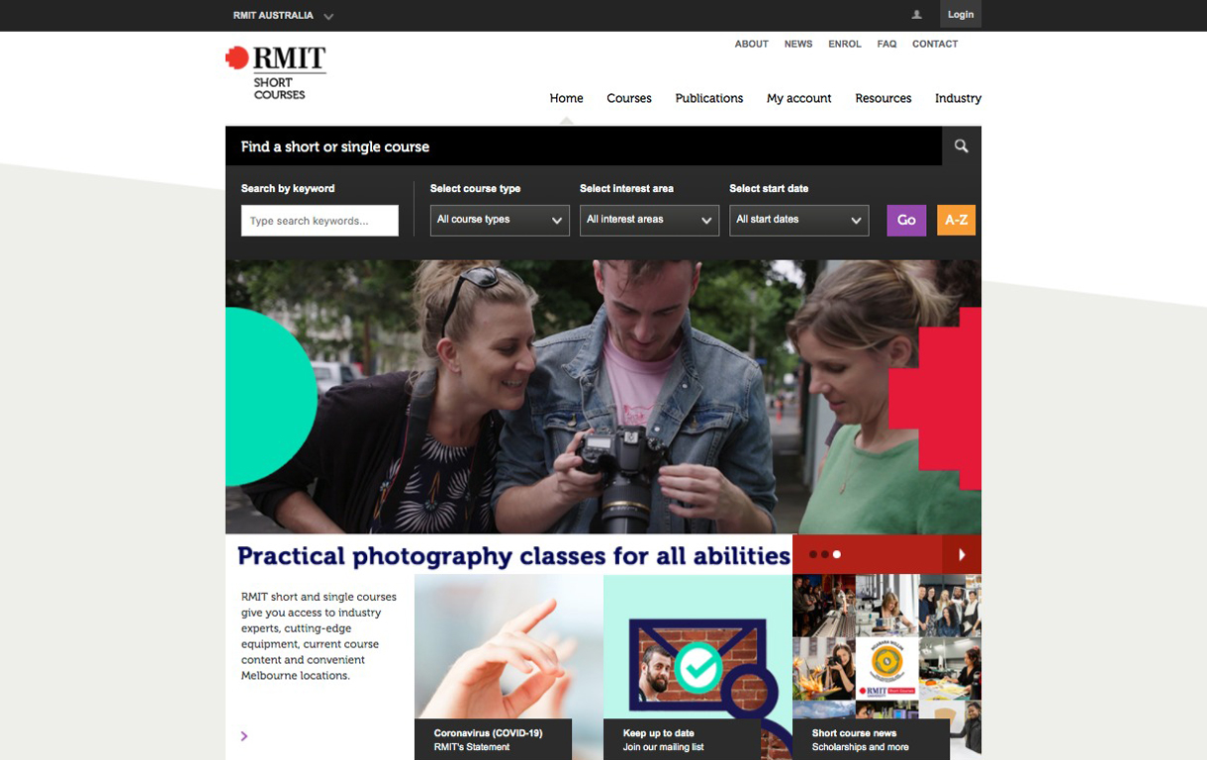Open the Coronavirus (COVID-19) statement tile
The width and height of the screenshot is (1207, 760).
pyautogui.click(x=493, y=739)
